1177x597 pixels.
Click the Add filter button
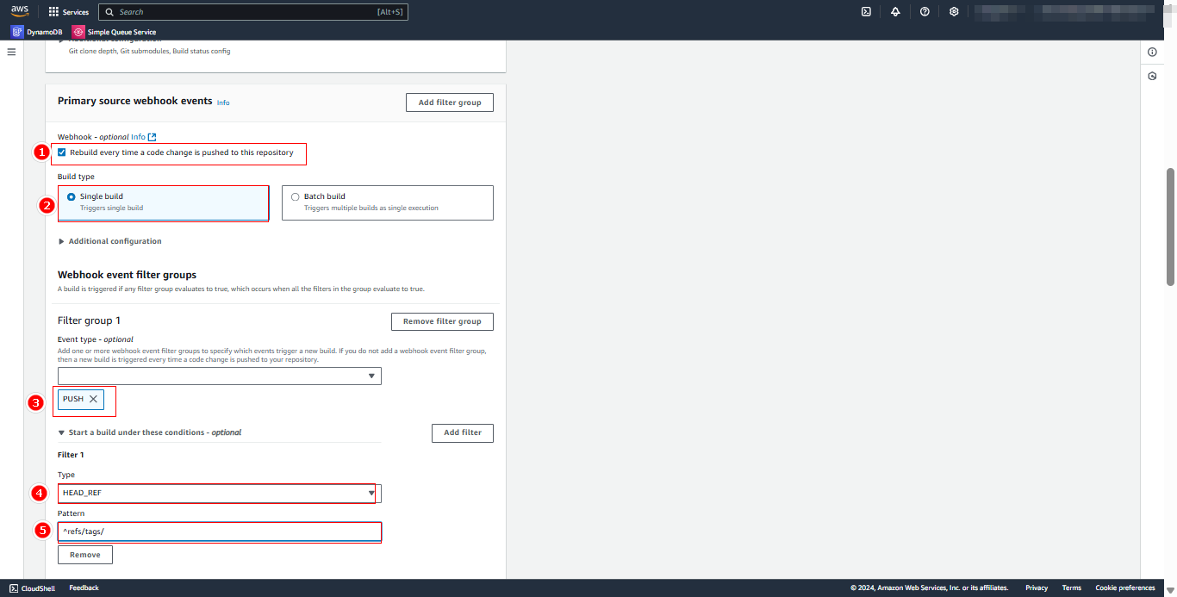pyautogui.click(x=463, y=432)
